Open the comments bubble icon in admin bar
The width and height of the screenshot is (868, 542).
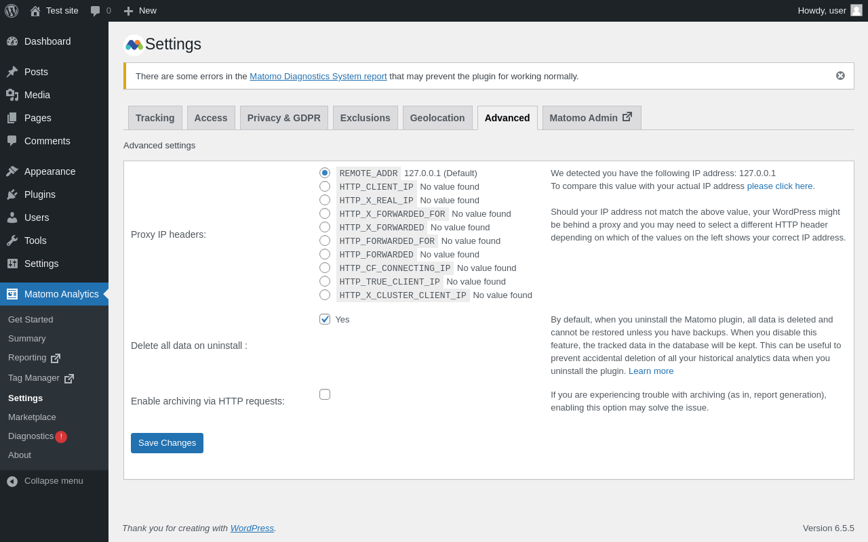tap(96, 11)
